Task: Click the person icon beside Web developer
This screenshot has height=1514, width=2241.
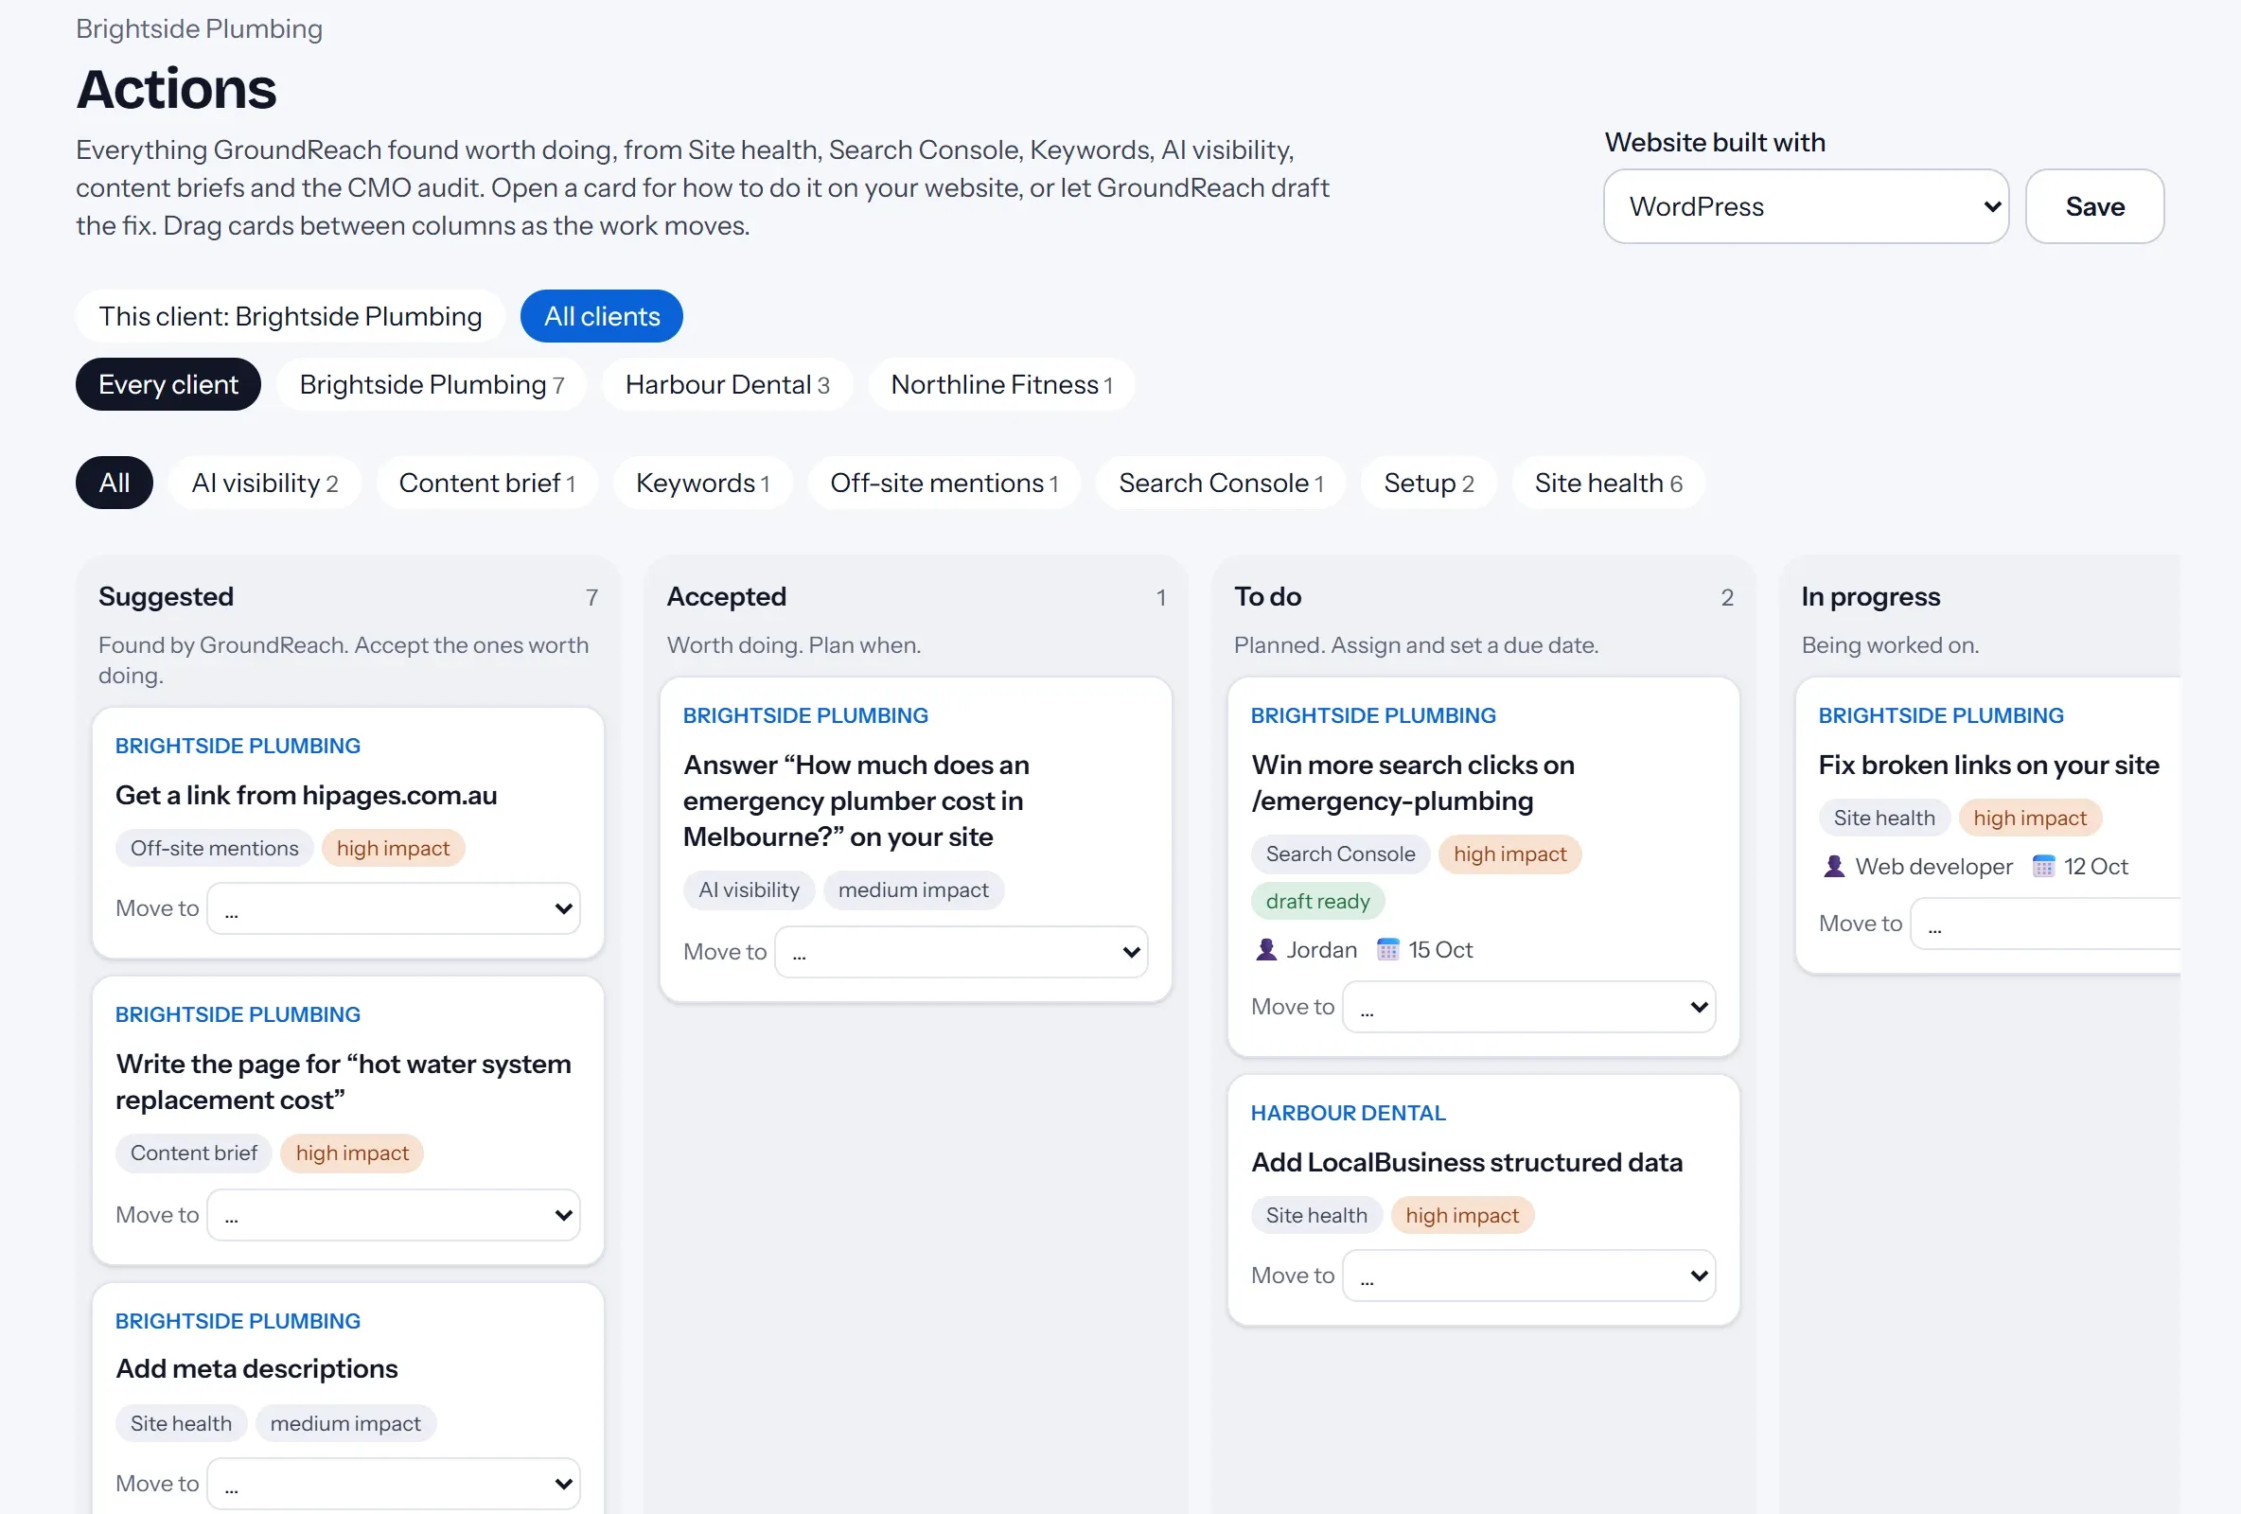Action: click(x=1834, y=867)
